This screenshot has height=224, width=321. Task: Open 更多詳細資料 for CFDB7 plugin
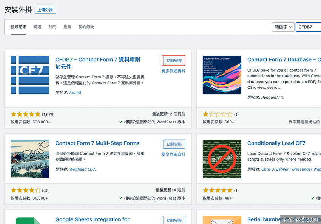[x=173, y=71]
